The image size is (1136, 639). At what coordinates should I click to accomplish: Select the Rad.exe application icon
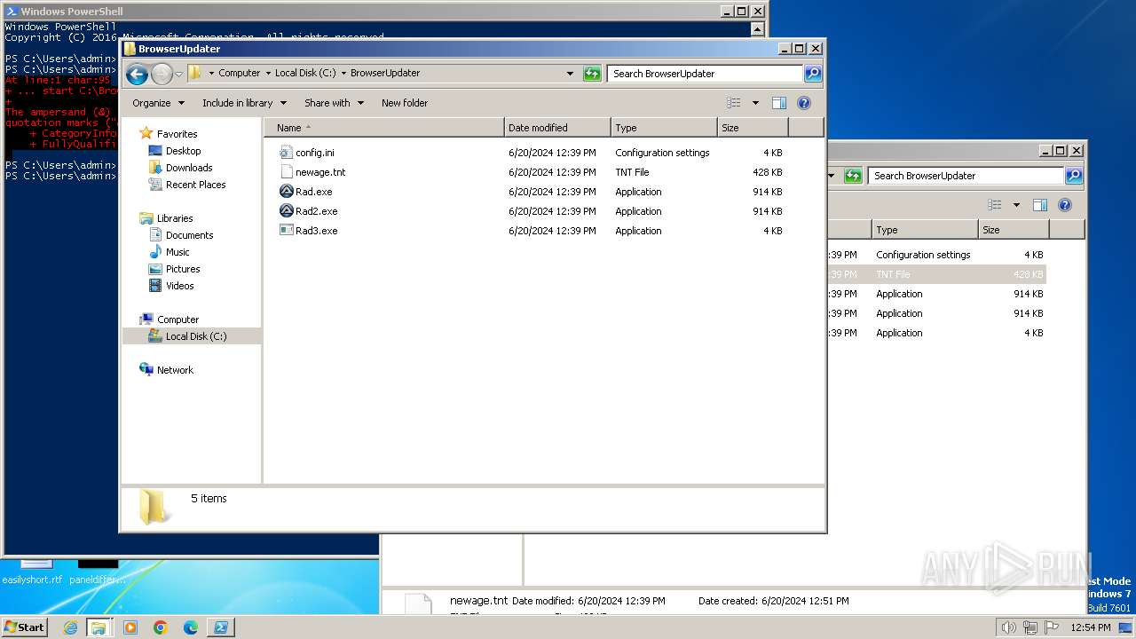coord(286,192)
